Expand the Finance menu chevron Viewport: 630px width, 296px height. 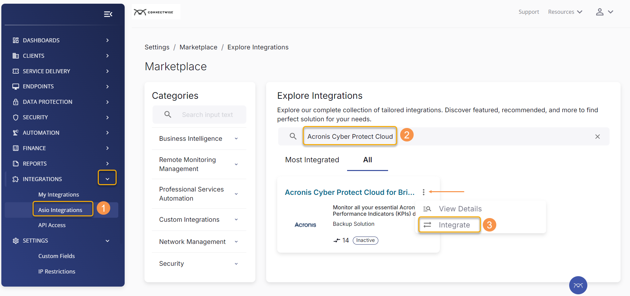(x=108, y=148)
